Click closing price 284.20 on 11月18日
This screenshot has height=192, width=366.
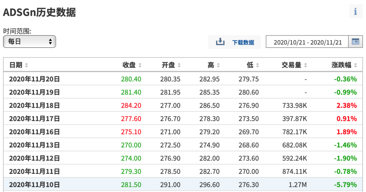point(131,106)
